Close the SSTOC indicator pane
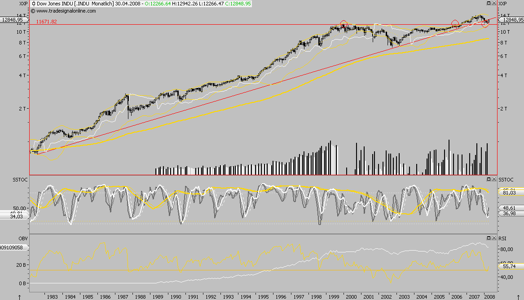 pyautogui.click(x=494, y=179)
